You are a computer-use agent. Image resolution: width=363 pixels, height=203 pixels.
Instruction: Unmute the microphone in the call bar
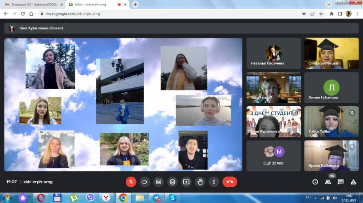pyautogui.click(x=131, y=182)
